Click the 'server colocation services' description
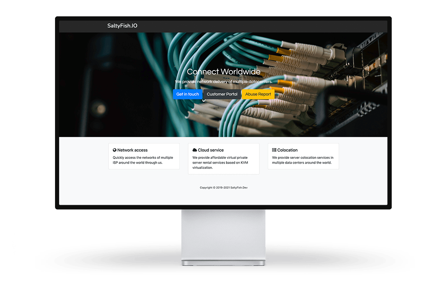The height and width of the screenshot is (282, 446). [x=303, y=160]
